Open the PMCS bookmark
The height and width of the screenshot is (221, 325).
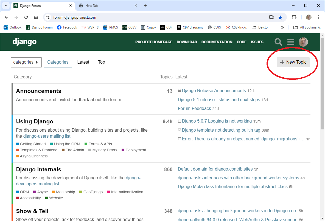coord(110,27)
